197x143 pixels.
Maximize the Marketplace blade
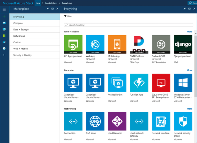tap(53, 9)
